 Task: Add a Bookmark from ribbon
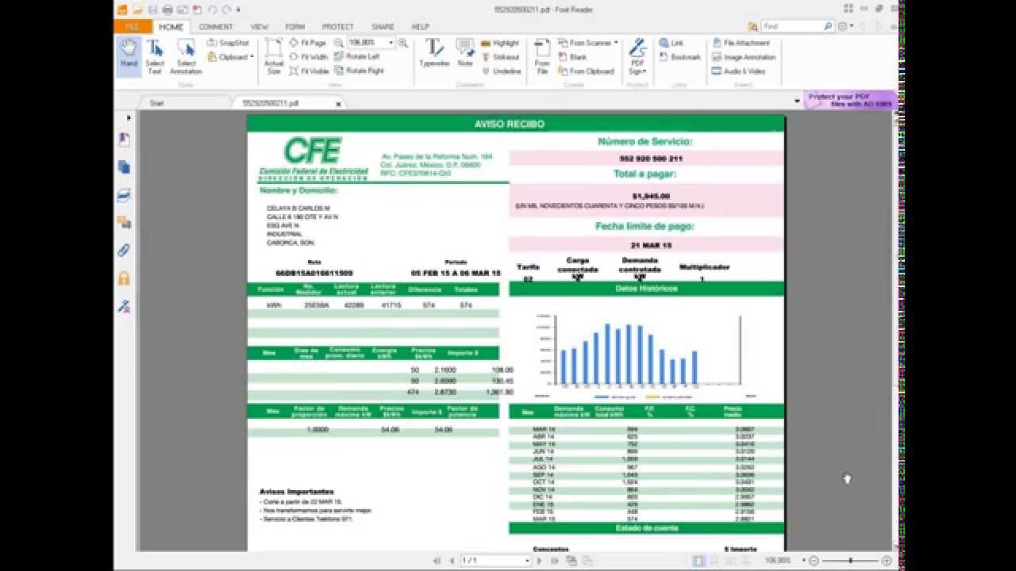(679, 57)
